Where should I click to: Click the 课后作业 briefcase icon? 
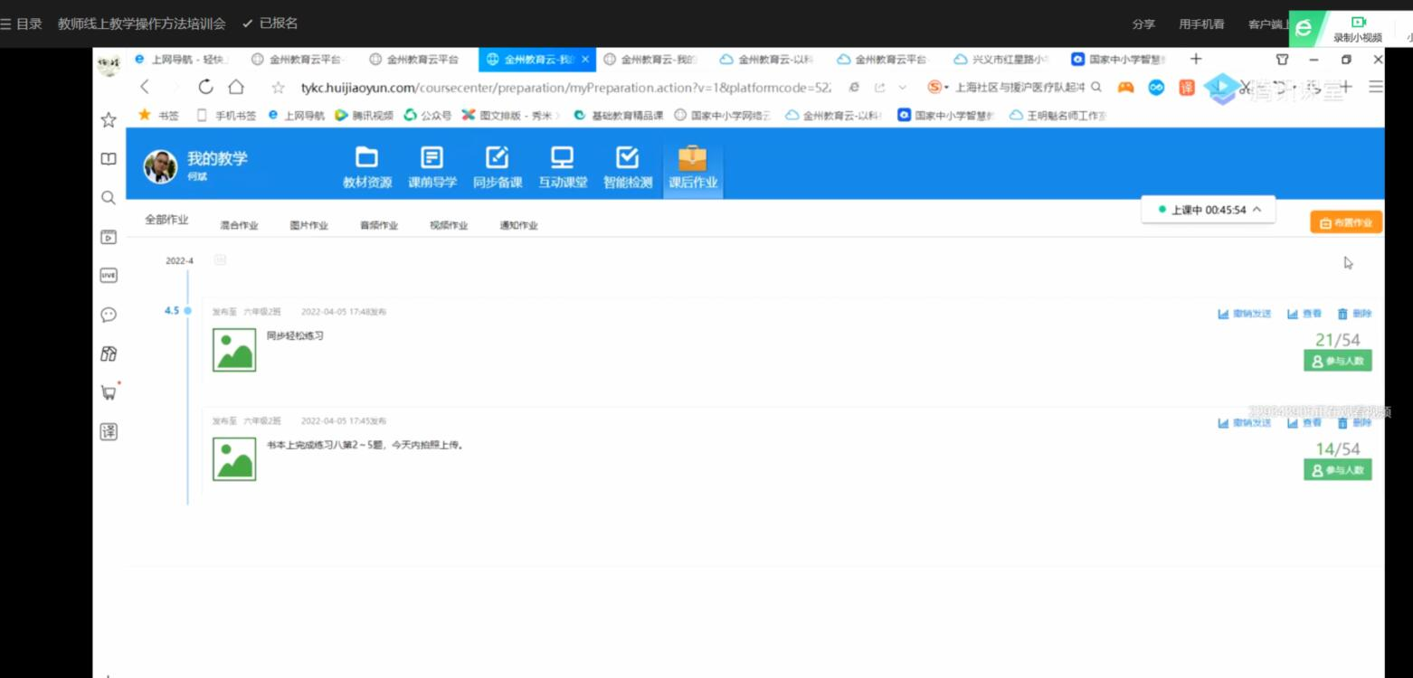click(x=693, y=158)
